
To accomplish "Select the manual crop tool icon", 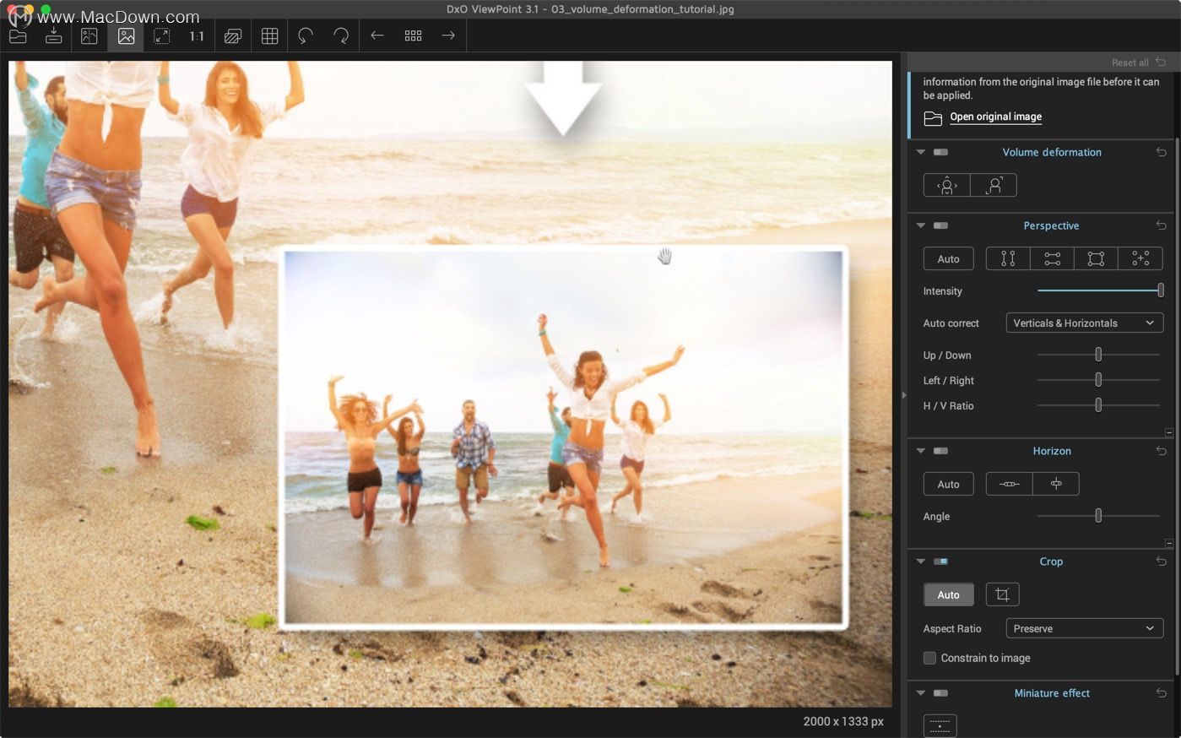I will click(x=1002, y=594).
